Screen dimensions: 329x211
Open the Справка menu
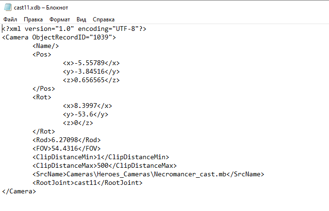click(104, 19)
